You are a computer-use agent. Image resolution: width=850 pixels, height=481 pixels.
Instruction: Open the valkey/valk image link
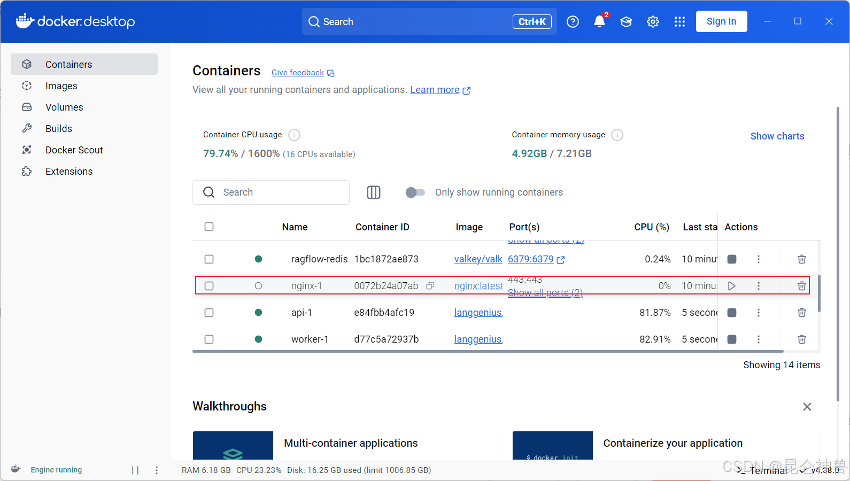pyautogui.click(x=478, y=259)
